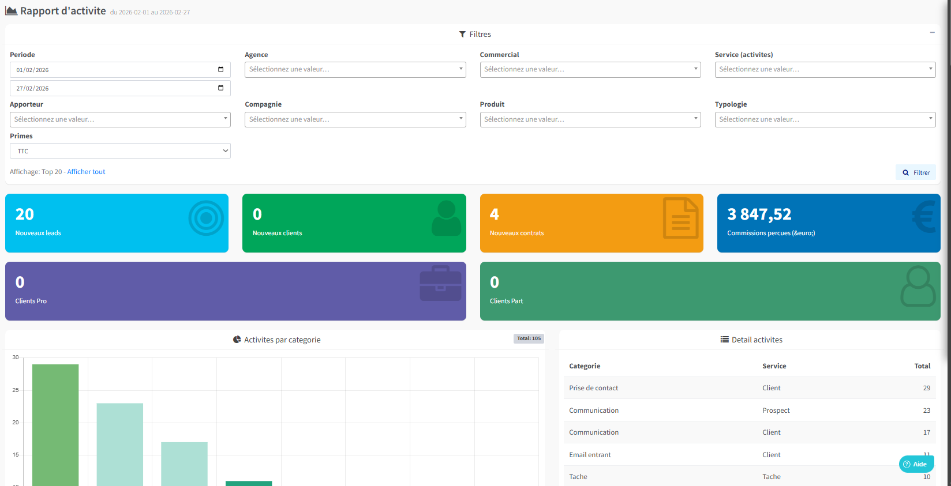This screenshot has width=951, height=486.
Task: Collapse the Filtres panel with minus icon
Action: click(x=932, y=32)
